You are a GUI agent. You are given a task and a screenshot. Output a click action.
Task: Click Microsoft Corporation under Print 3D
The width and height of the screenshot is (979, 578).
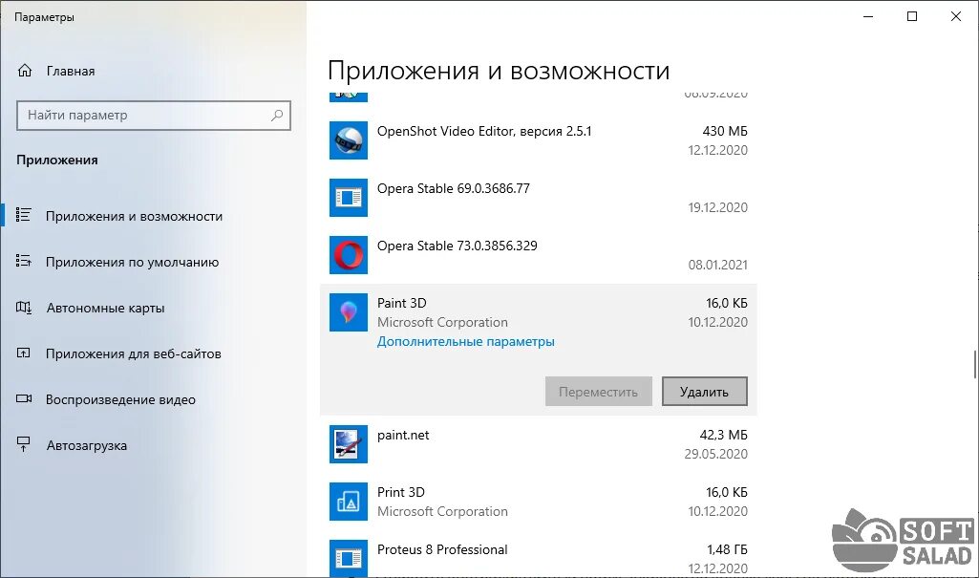point(442,511)
